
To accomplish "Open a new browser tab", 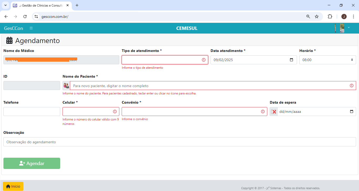I will pos(77,5).
